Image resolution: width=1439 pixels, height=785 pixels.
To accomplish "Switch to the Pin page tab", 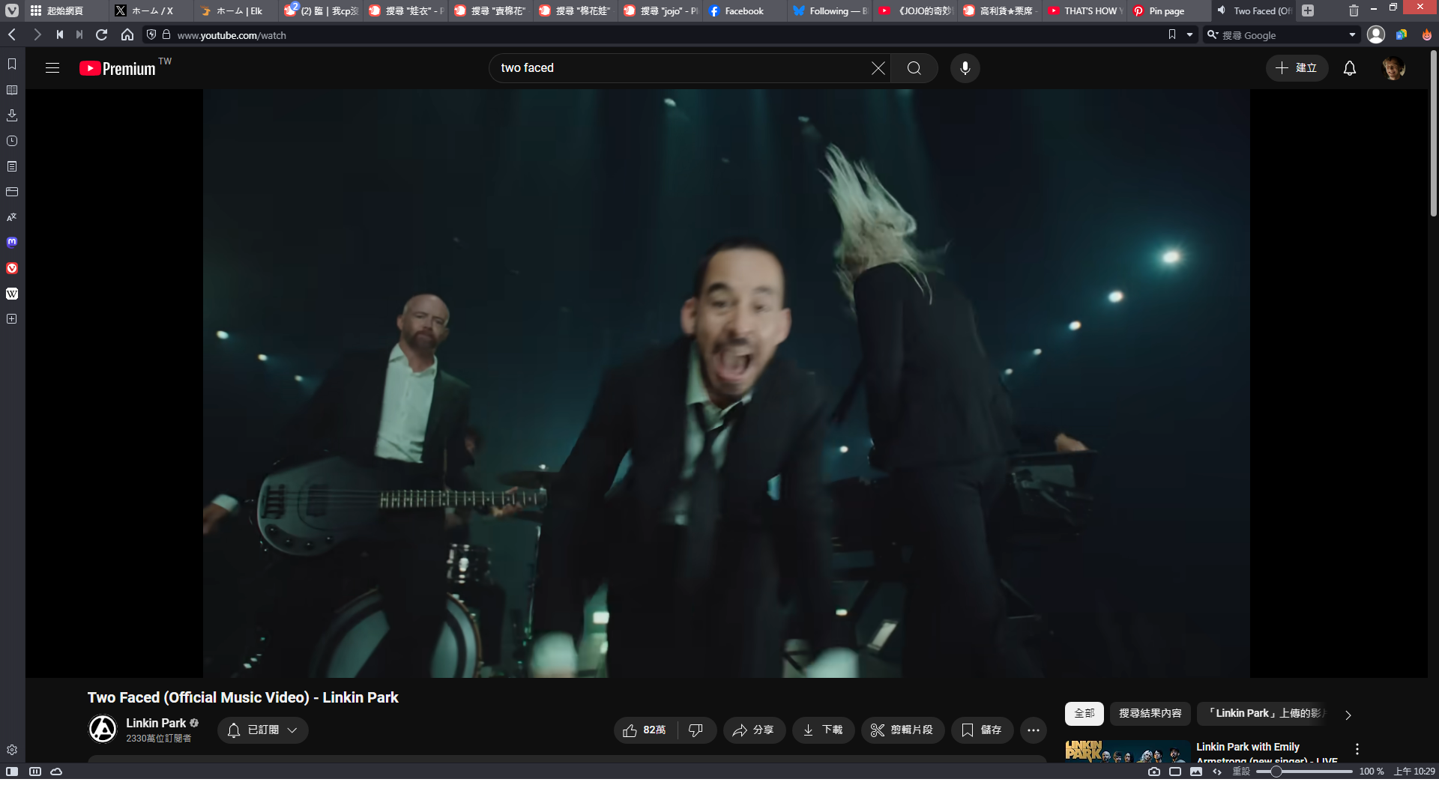I will tap(1169, 10).
